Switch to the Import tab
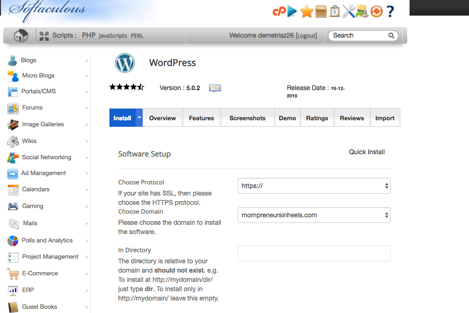469x313 pixels. click(384, 118)
